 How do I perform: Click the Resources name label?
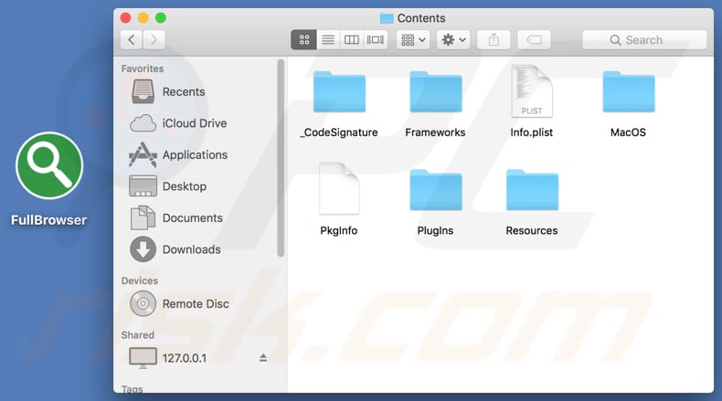(x=532, y=231)
